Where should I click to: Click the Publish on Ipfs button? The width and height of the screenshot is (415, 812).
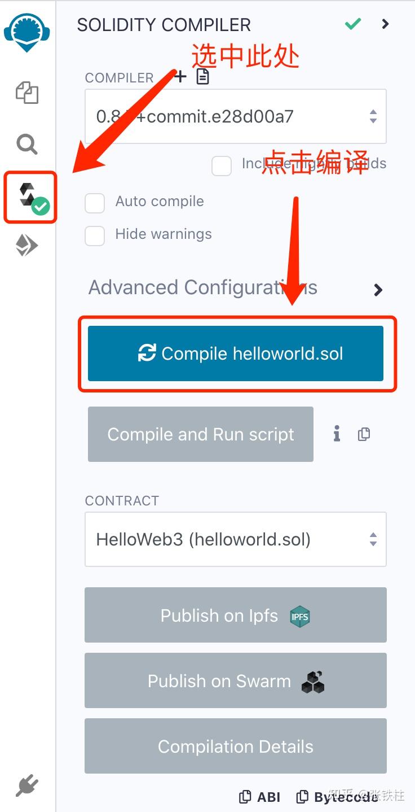point(235,615)
